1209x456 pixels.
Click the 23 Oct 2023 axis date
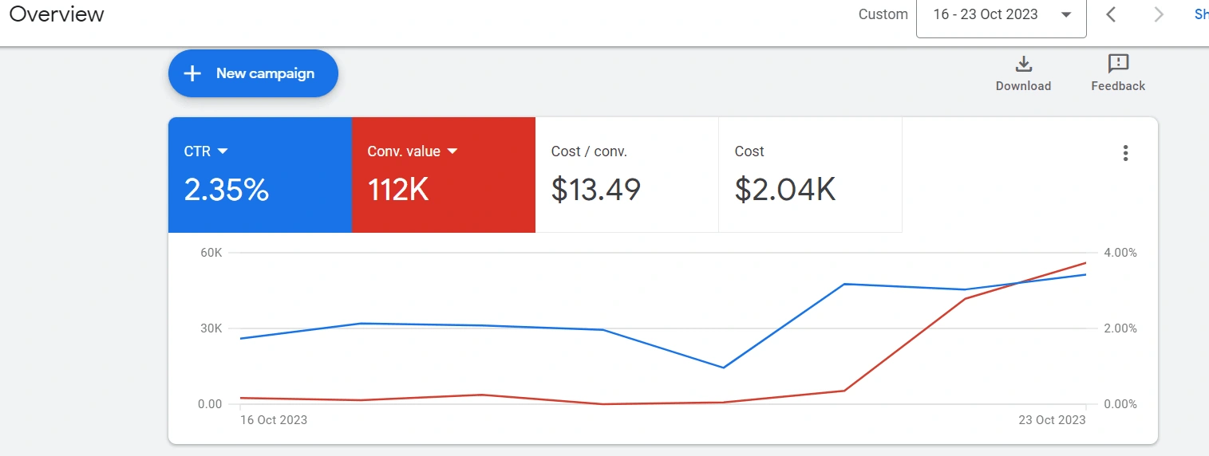click(1052, 420)
